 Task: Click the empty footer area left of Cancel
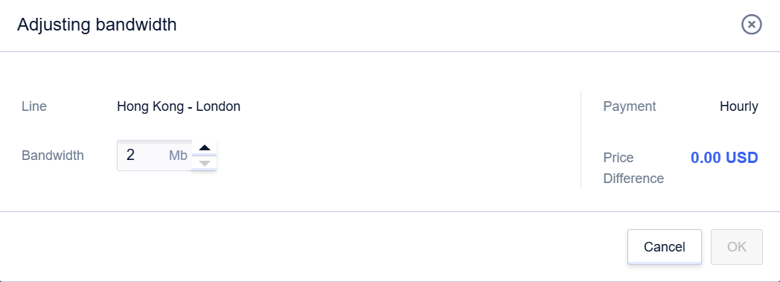click(313, 247)
